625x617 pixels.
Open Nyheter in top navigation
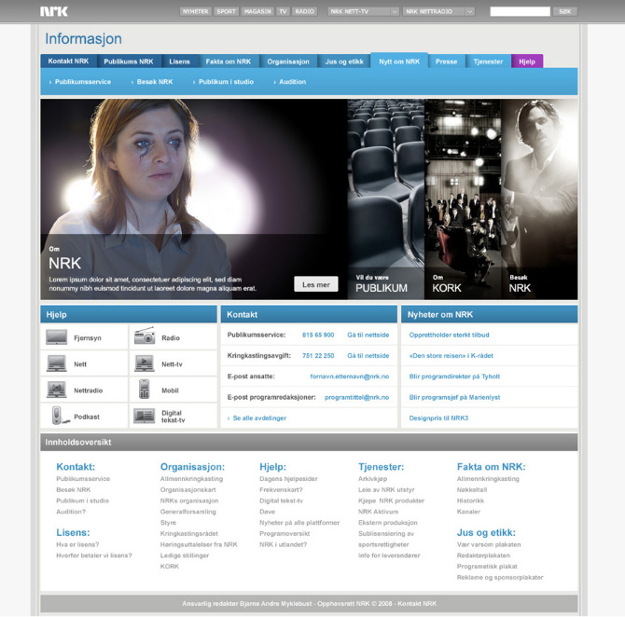pos(195,11)
